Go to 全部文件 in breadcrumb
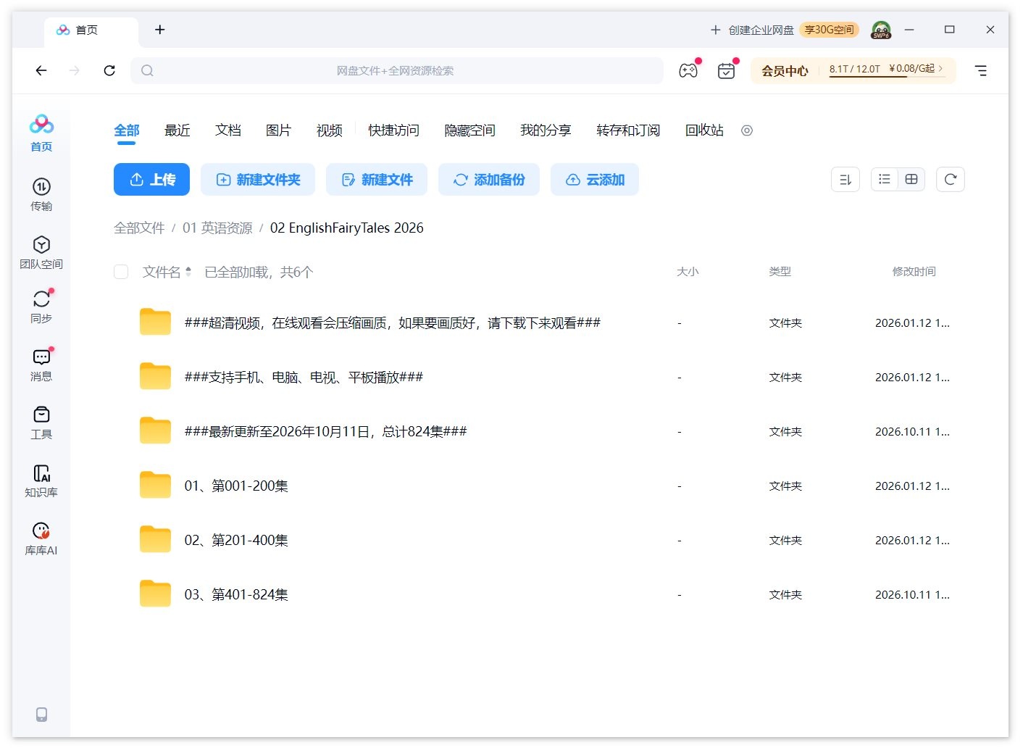 [139, 228]
